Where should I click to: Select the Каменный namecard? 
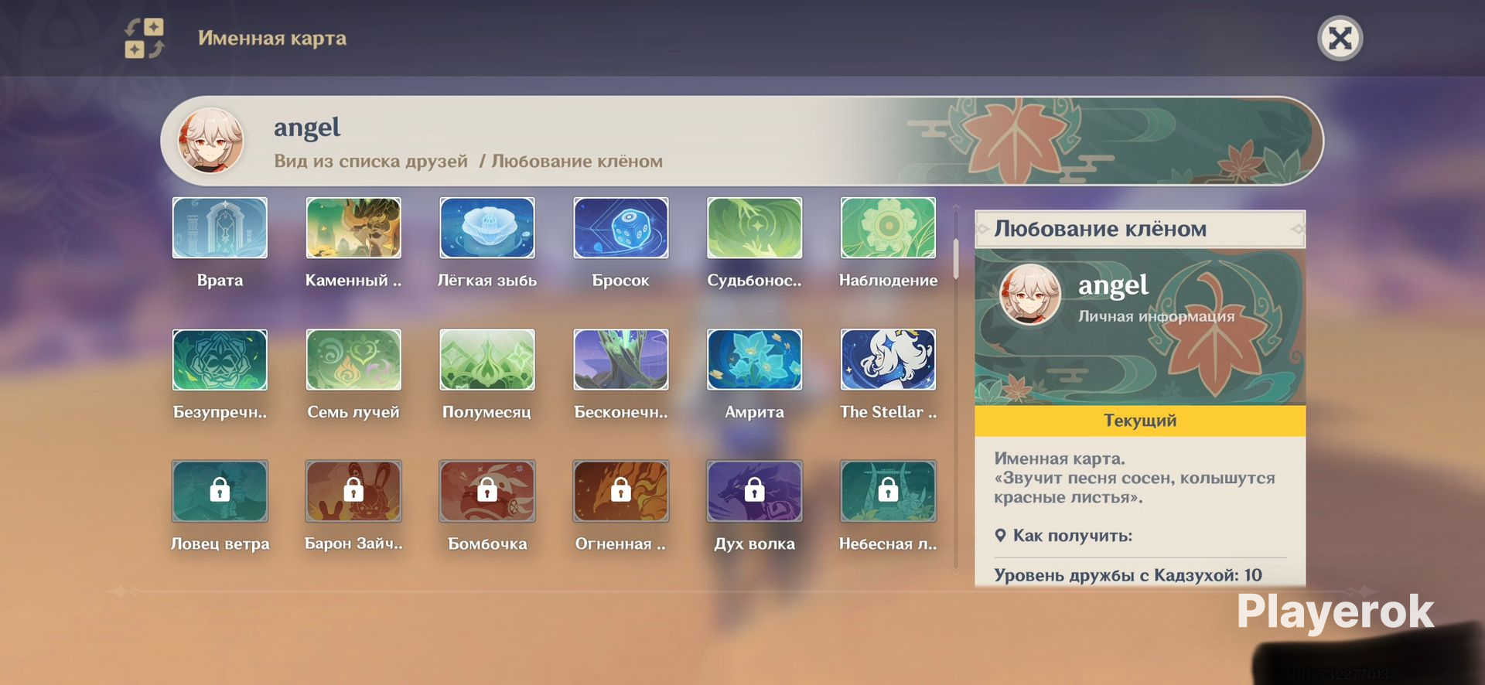tap(353, 227)
